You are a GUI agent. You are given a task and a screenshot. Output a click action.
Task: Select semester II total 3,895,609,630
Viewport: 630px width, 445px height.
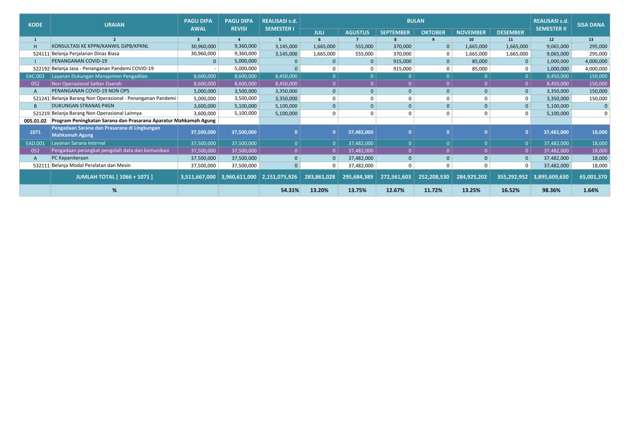[x=551, y=177]
